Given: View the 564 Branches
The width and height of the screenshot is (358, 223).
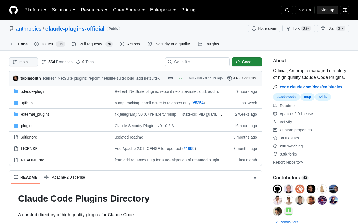Looking at the screenshot, I should [57, 62].
